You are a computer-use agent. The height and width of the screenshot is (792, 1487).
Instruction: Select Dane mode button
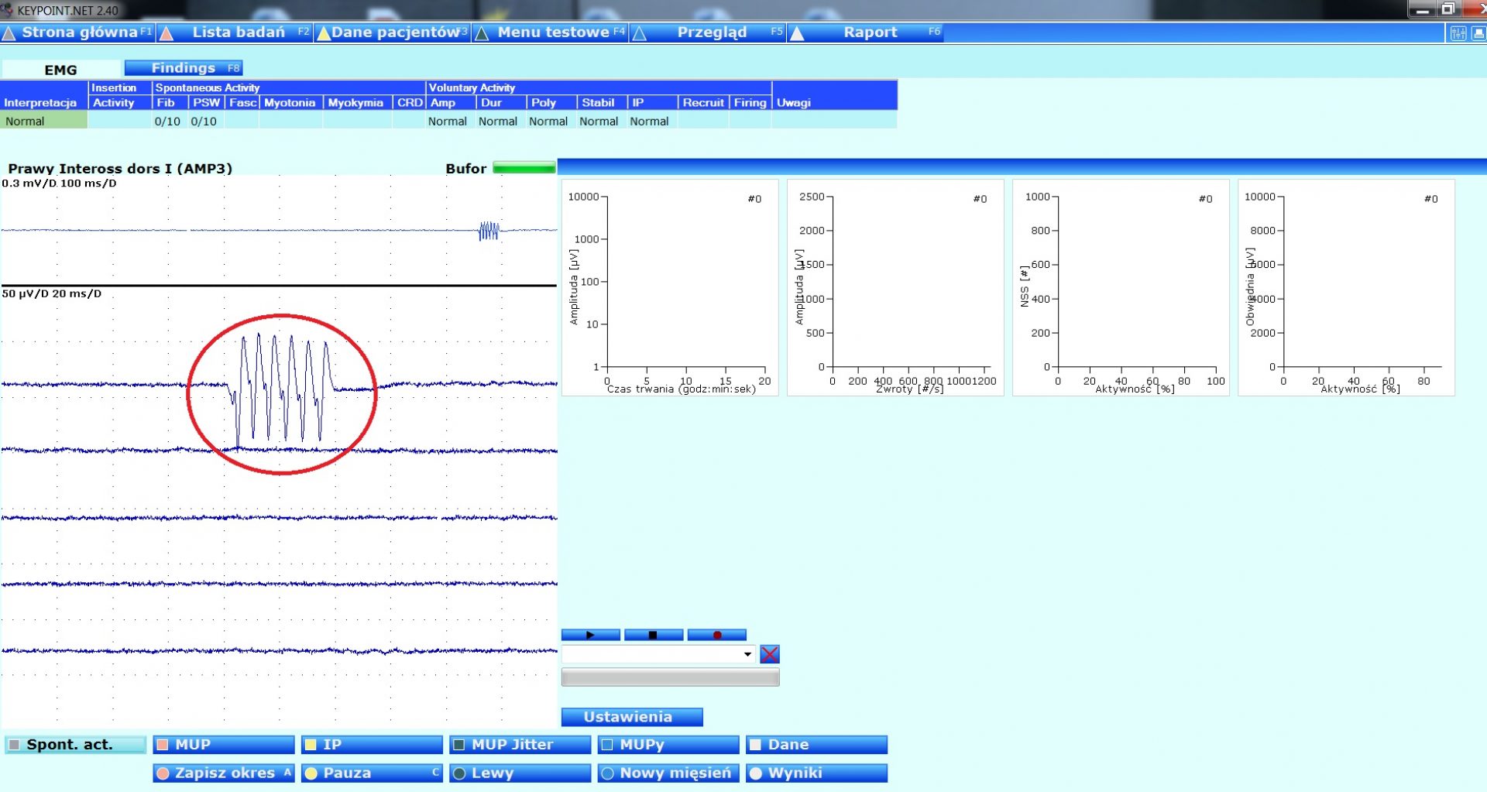pyautogui.click(x=816, y=745)
